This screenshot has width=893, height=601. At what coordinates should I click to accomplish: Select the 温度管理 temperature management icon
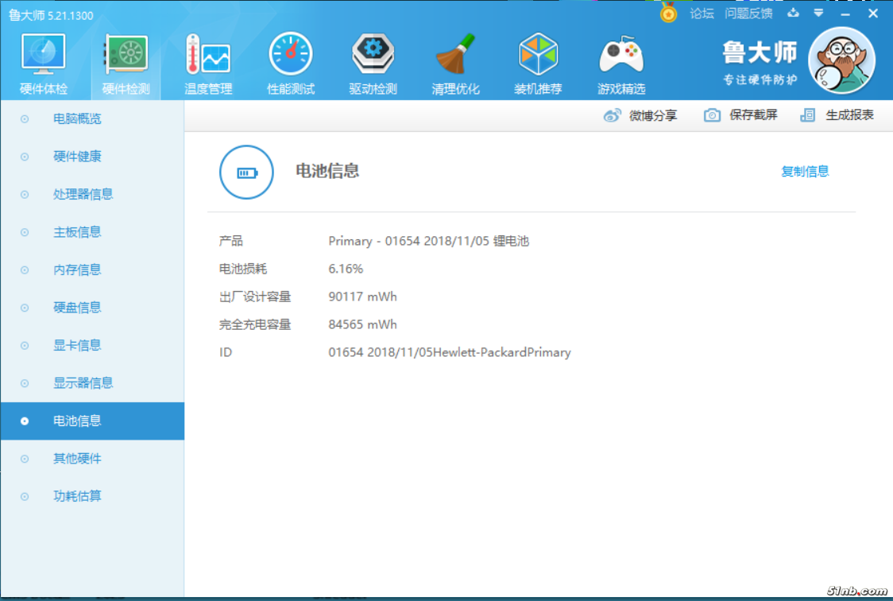pyautogui.click(x=208, y=56)
